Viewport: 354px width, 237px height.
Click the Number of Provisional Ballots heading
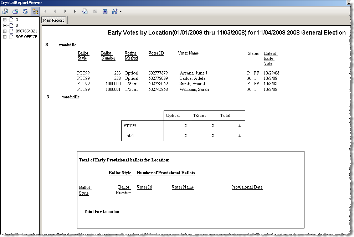pos(166,173)
